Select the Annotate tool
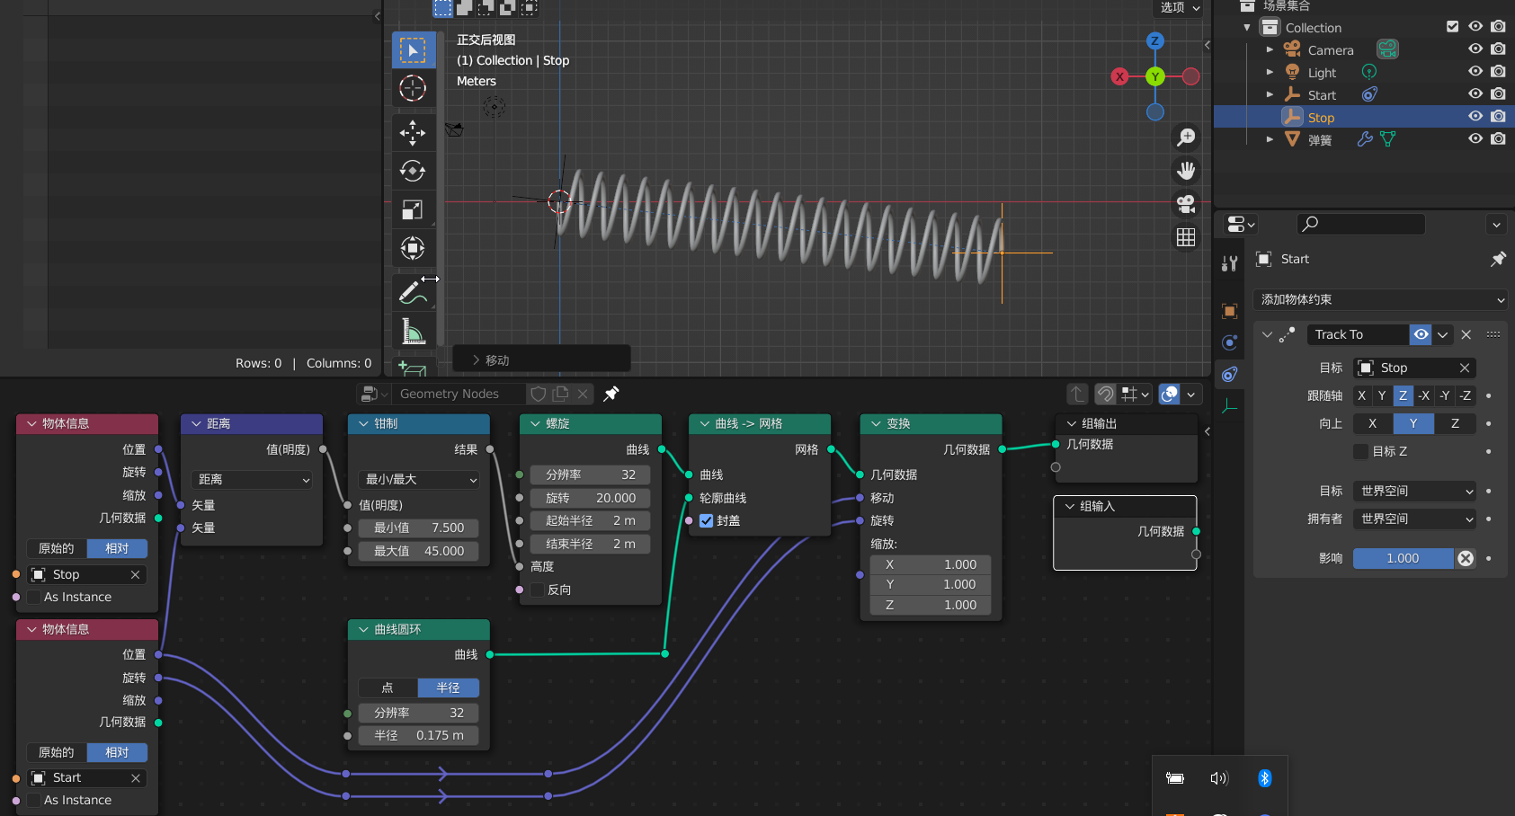The width and height of the screenshot is (1515, 816). coord(413,292)
